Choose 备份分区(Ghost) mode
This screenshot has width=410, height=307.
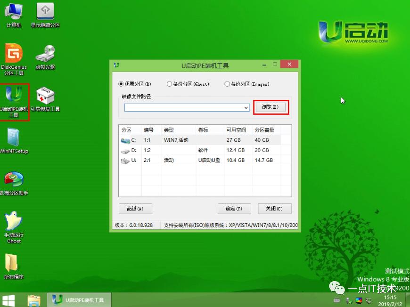pyautogui.click(x=169, y=83)
